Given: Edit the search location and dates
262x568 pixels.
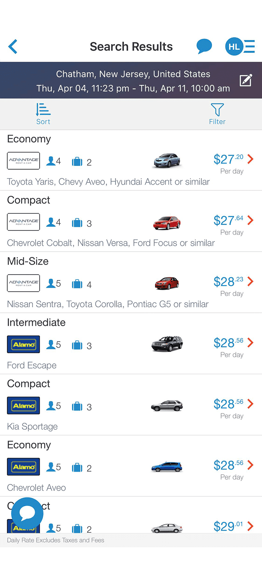Looking at the screenshot, I should [x=246, y=80].
